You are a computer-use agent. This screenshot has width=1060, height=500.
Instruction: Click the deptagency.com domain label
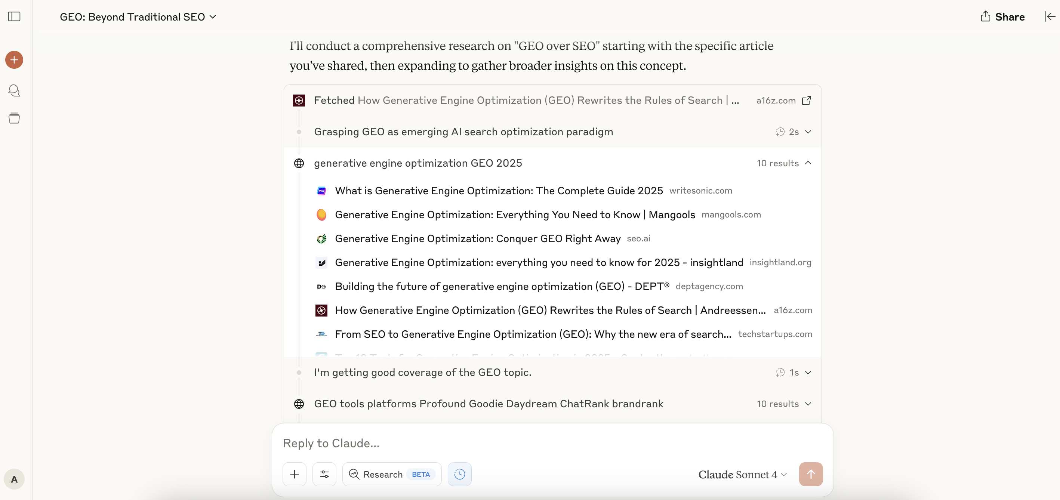click(709, 286)
